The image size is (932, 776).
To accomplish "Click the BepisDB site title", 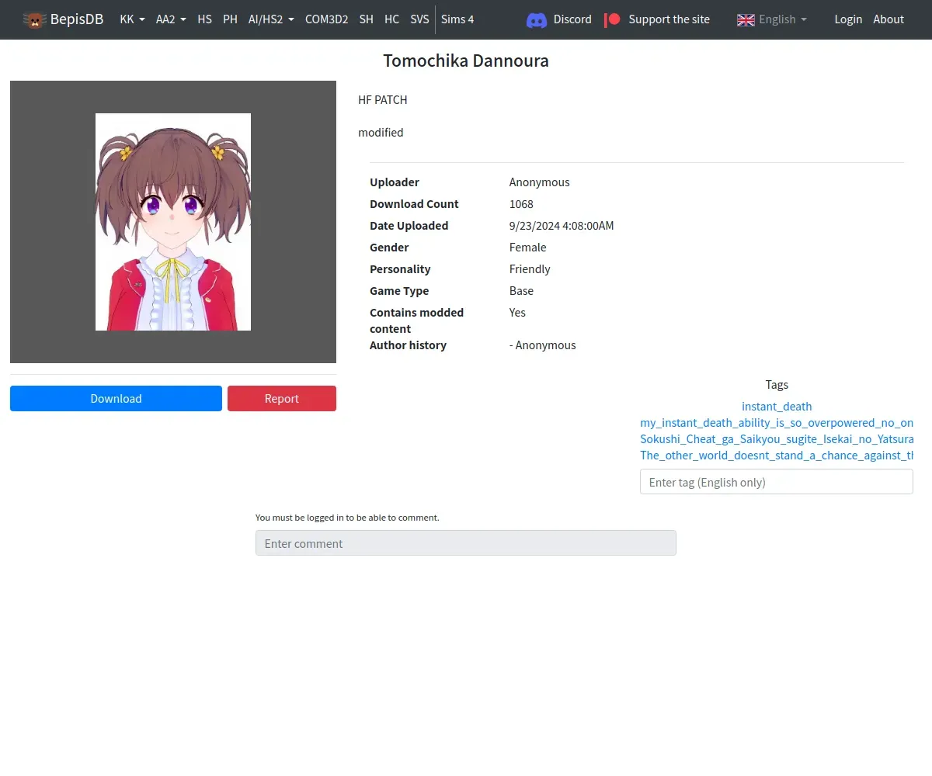I will coord(77,19).
